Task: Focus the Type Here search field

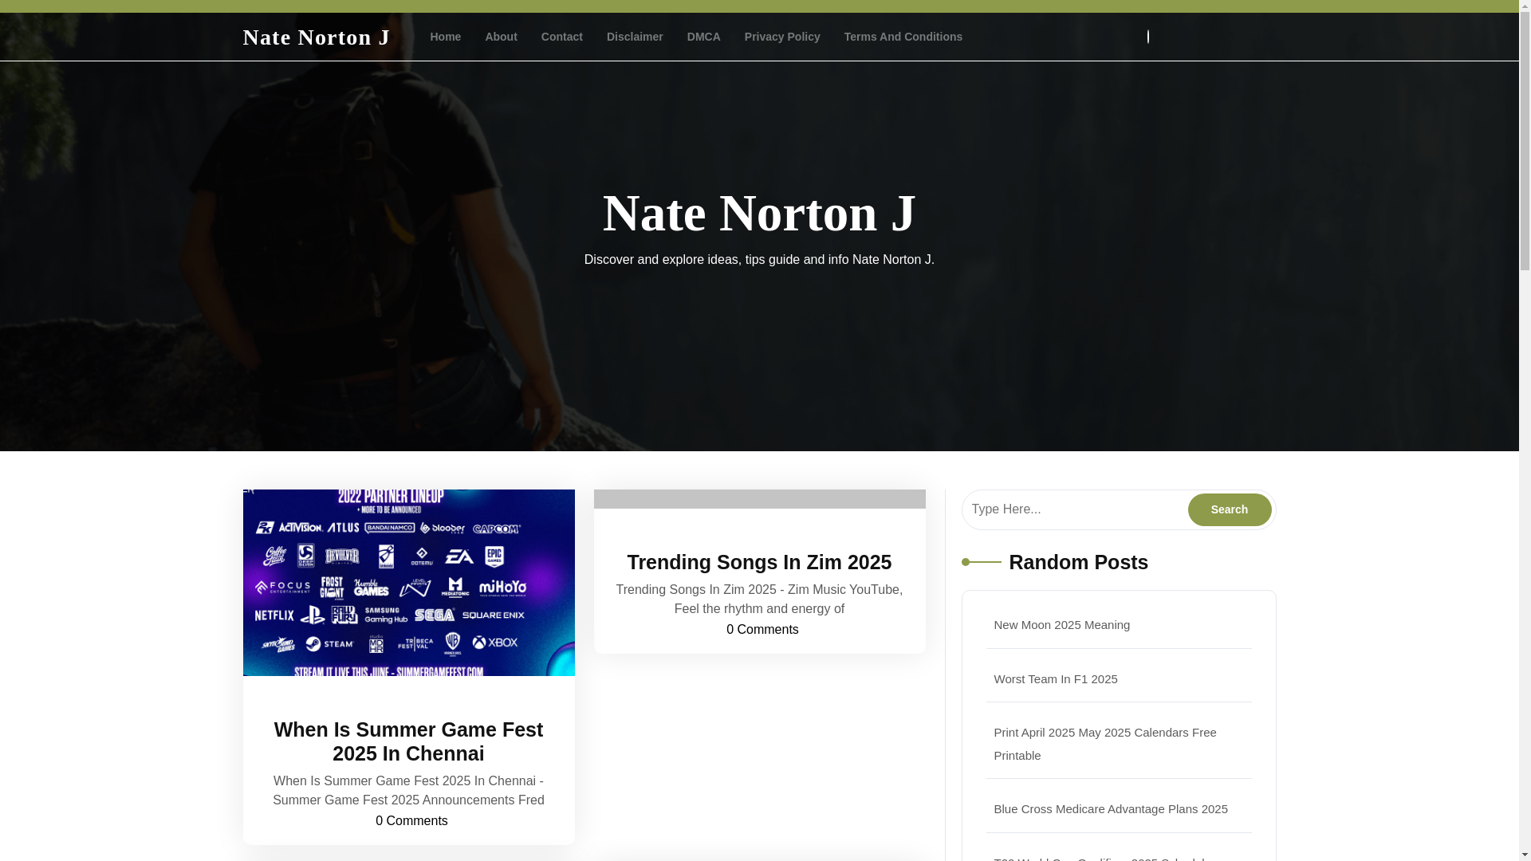Action: (x=1074, y=509)
